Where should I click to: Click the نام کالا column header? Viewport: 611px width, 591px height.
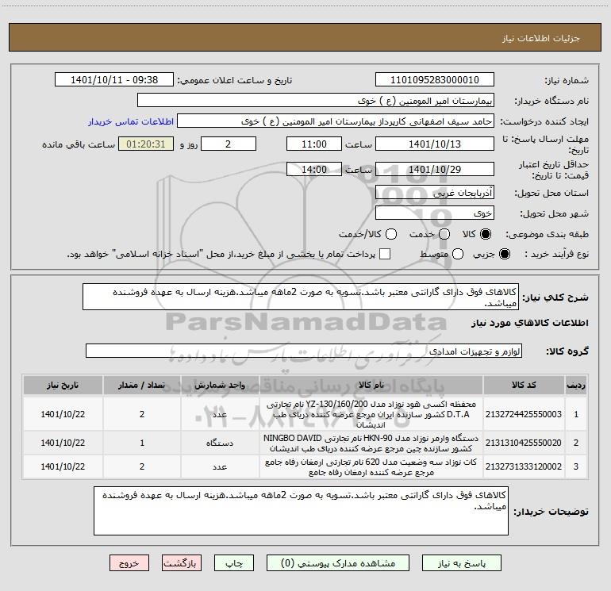pos(371,386)
